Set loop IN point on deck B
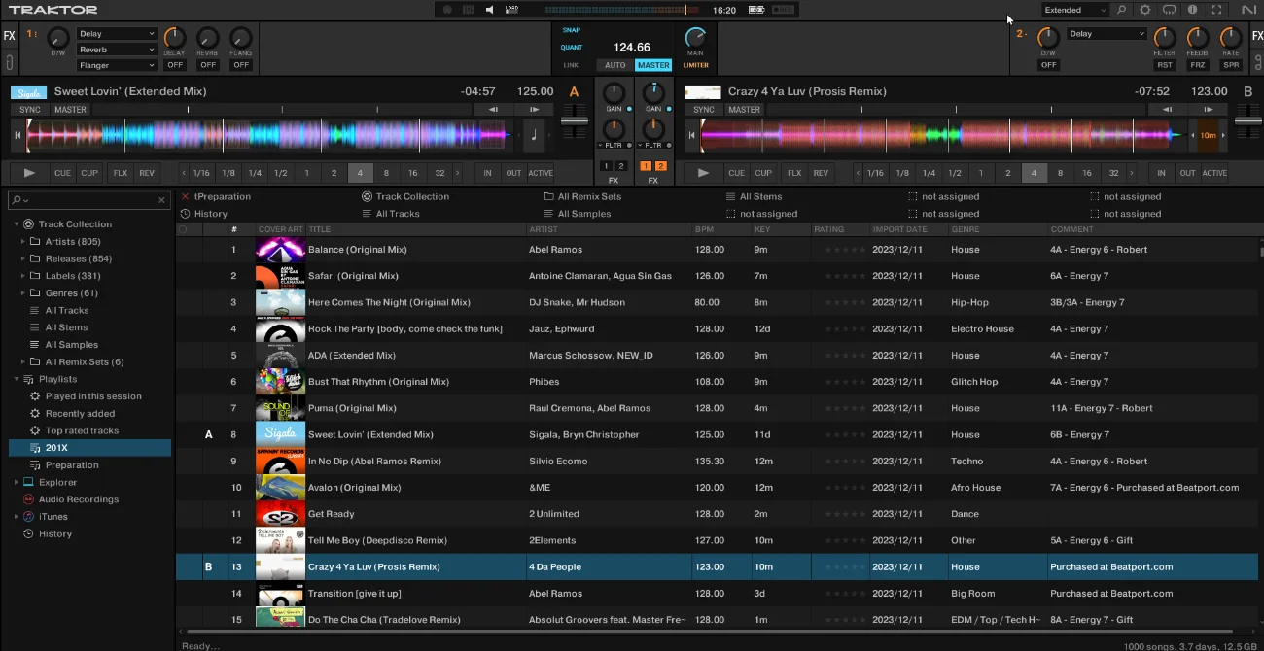The width and height of the screenshot is (1264, 651). [x=1161, y=173]
